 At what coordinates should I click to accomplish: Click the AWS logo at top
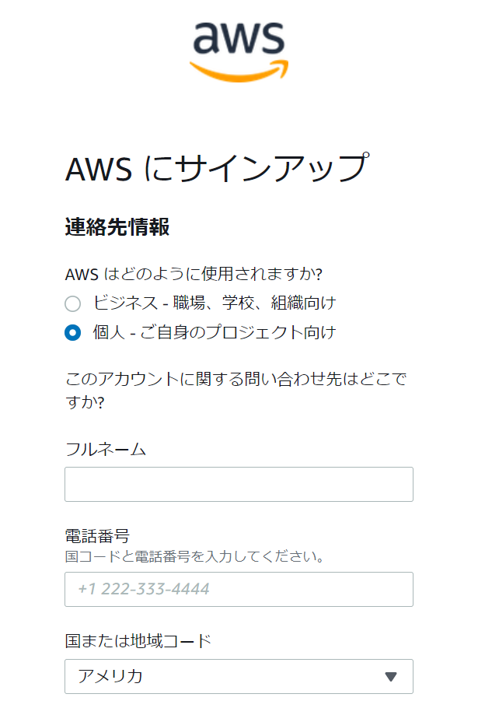tap(239, 51)
